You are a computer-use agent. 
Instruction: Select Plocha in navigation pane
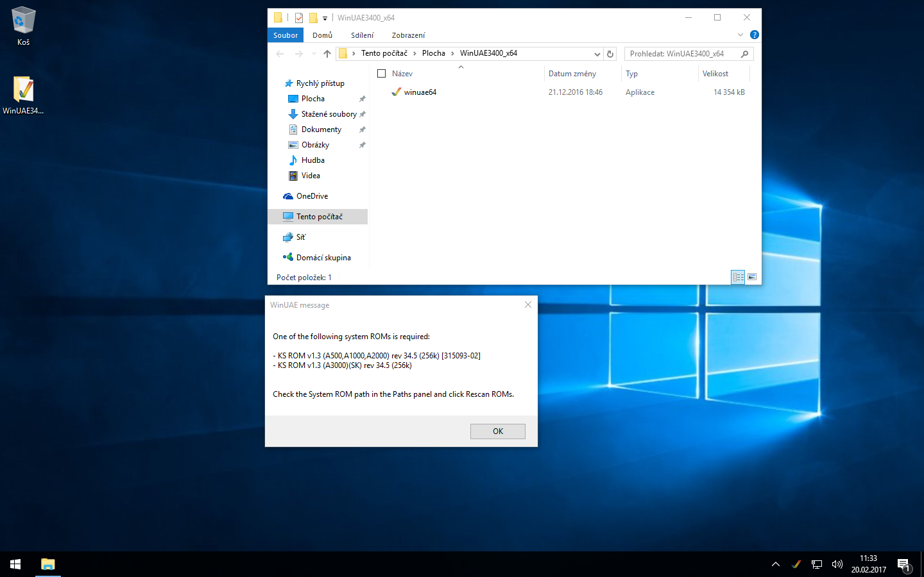313,99
